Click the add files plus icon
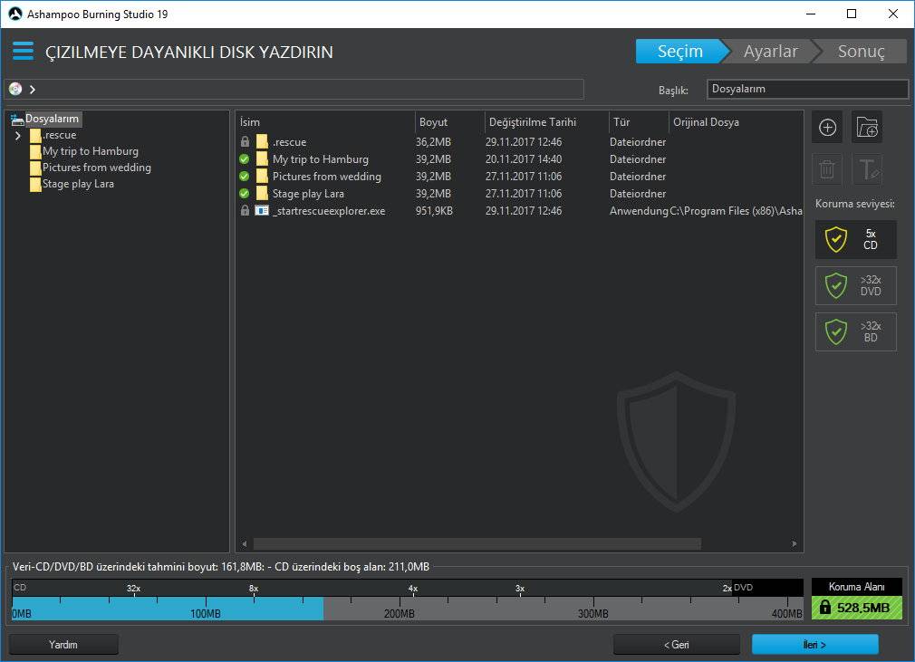The width and height of the screenshot is (915, 662). pyautogui.click(x=827, y=128)
